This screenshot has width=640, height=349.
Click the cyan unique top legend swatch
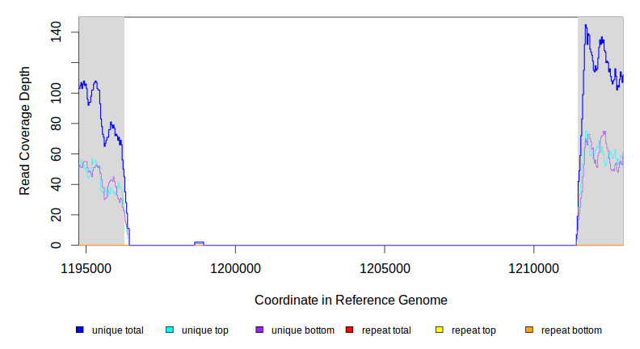(x=170, y=330)
